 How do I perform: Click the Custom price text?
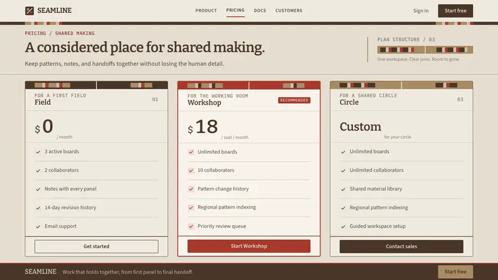[x=360, y=127]
